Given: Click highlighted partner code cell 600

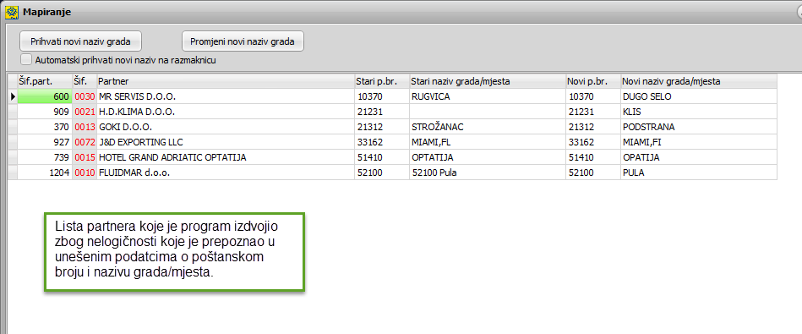Looking at the screenshot, I should click(x=45, y=96).
